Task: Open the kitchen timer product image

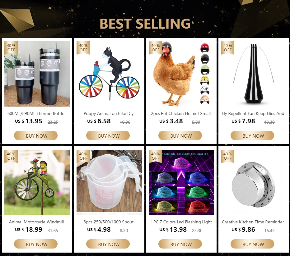Action: coord(254,182)
